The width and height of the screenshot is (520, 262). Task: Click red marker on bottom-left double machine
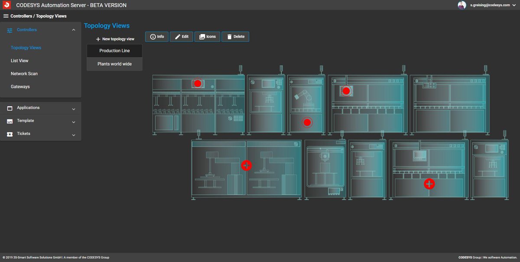click(x=247, y=165)
